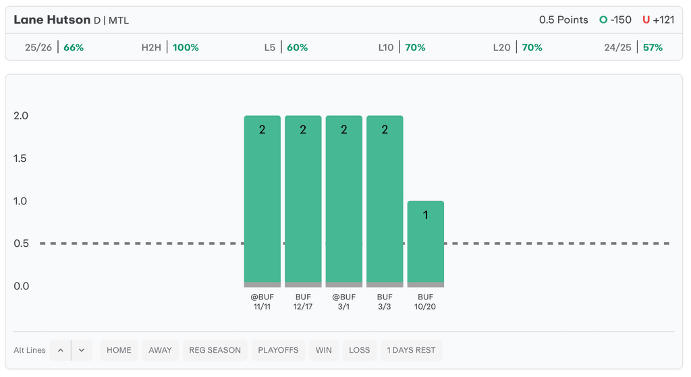The width and height of the screenshot is (691, 377).
Task: Filter games by LOSS
Action: [x=359, y=350]
